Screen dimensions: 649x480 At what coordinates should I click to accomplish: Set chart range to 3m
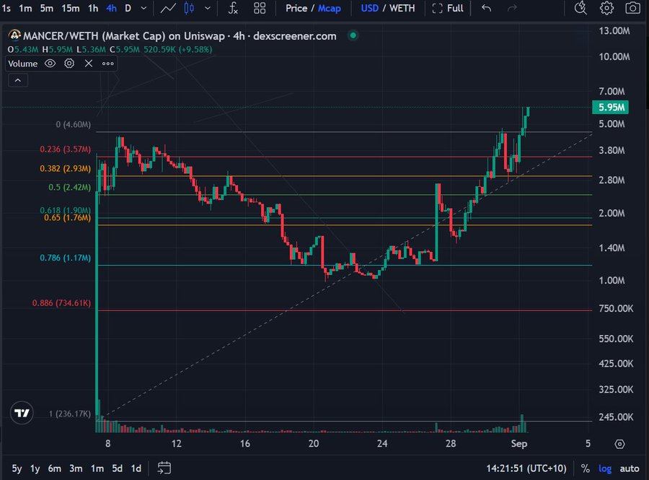pyautogui.click(x=76, y=468)
